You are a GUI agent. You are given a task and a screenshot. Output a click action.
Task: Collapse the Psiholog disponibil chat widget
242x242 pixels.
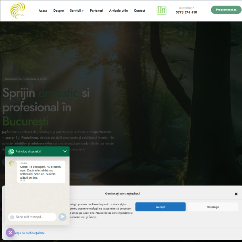65,151
